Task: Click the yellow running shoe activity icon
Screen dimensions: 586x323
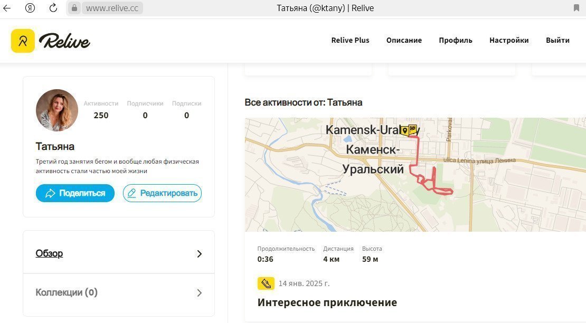Action: point(266,283)
